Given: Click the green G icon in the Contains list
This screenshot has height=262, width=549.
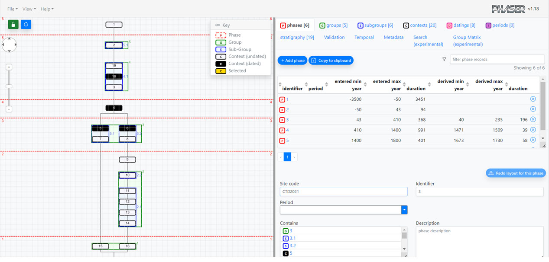Looking at the screenshot, I should pos(286,231).
